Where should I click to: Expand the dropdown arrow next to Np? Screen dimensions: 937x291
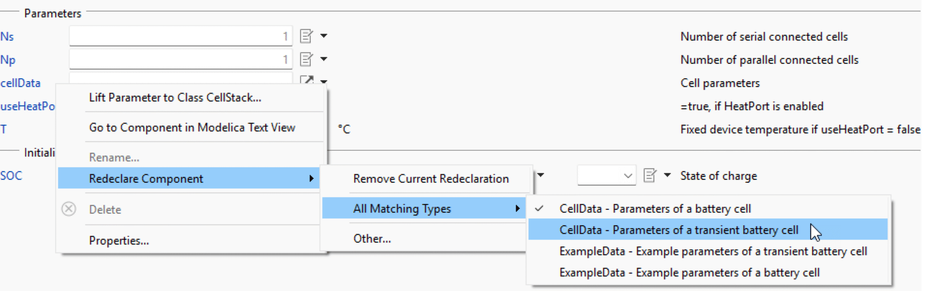[324, 59]
